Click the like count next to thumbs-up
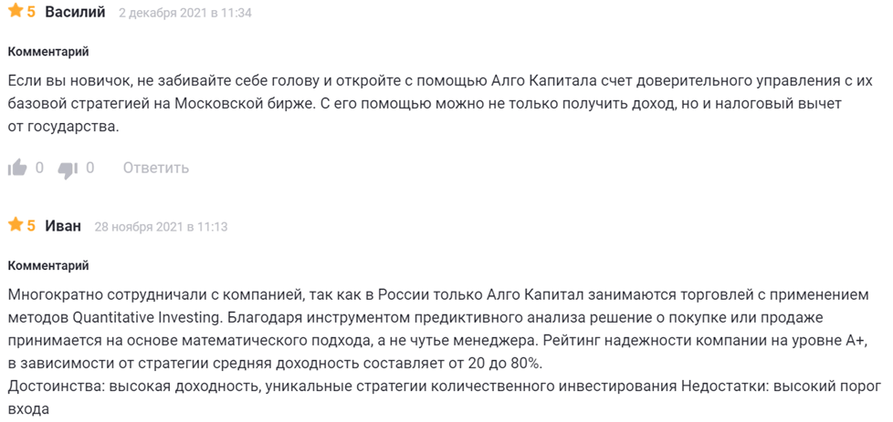The width and height of the screenshot is (893, 422). 39,168
